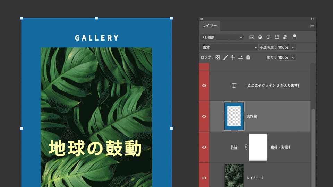Expand the 不透明度 opacity slider arrow
The width and height of the screenshot is (333, 187).
[x=293, y=47]
